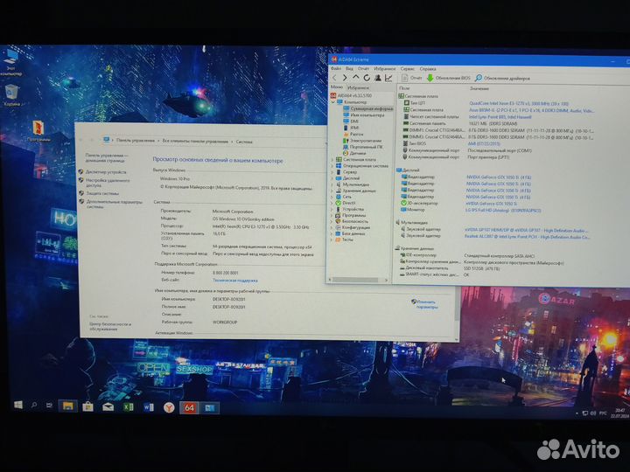Click the Поле column header
The image size is (630, 472).
404,87
